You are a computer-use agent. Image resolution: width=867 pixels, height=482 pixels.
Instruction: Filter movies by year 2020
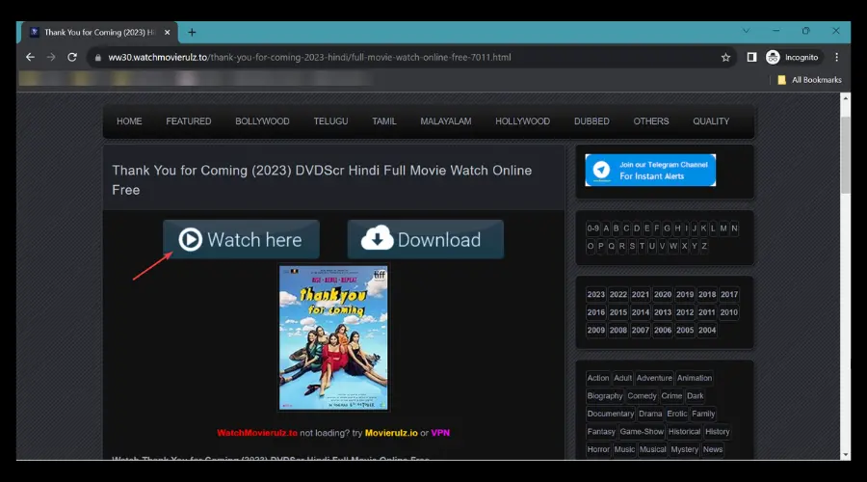coord(663,294)
